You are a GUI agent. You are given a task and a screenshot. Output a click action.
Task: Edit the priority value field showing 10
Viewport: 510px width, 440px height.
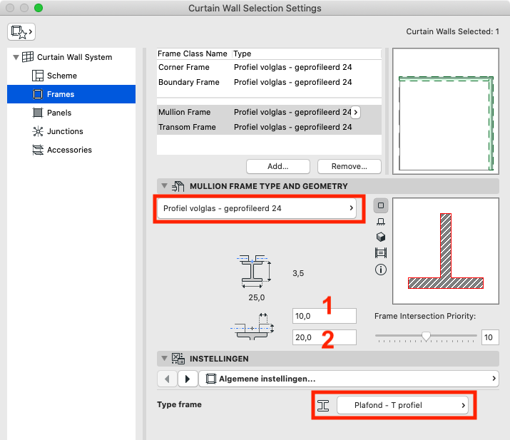(490, 337)
